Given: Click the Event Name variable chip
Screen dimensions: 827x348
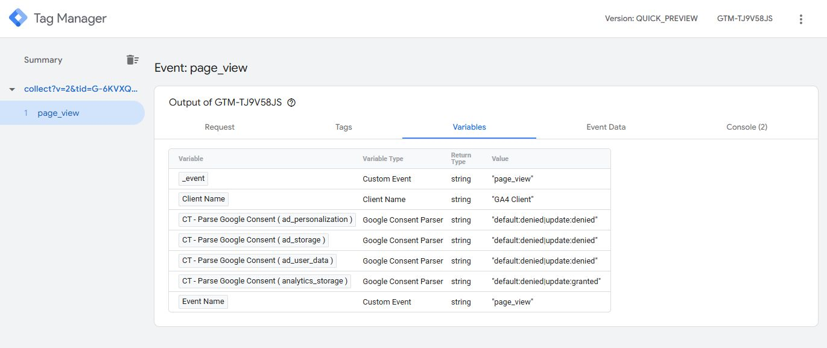Looking at the screenshot, I should 203,302.
